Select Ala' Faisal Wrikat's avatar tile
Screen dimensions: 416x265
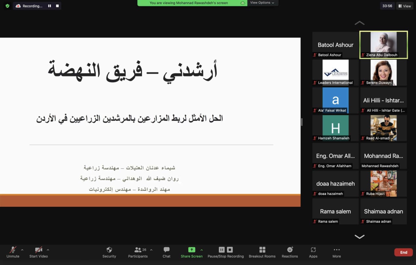[335, 100]
